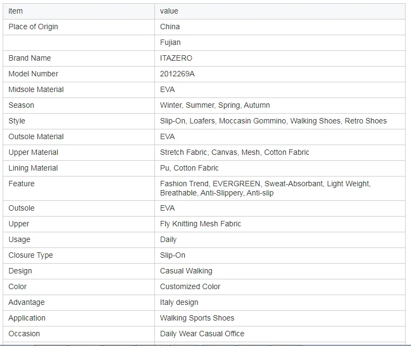Click the Fujian value cell
This screenshot has width=411, height=346.
click(x=170, y=42)
